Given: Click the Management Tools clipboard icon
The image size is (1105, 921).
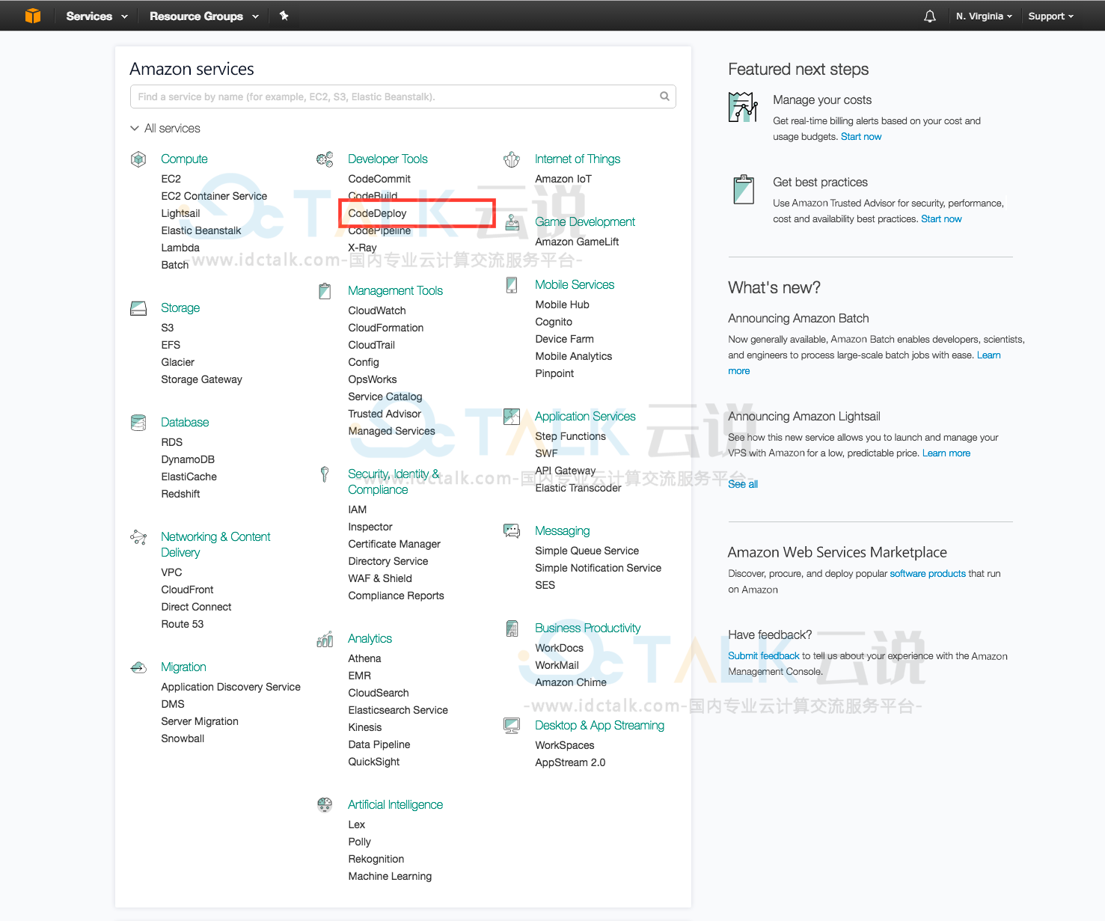Looking at the screenshot, I should (325, 291).
